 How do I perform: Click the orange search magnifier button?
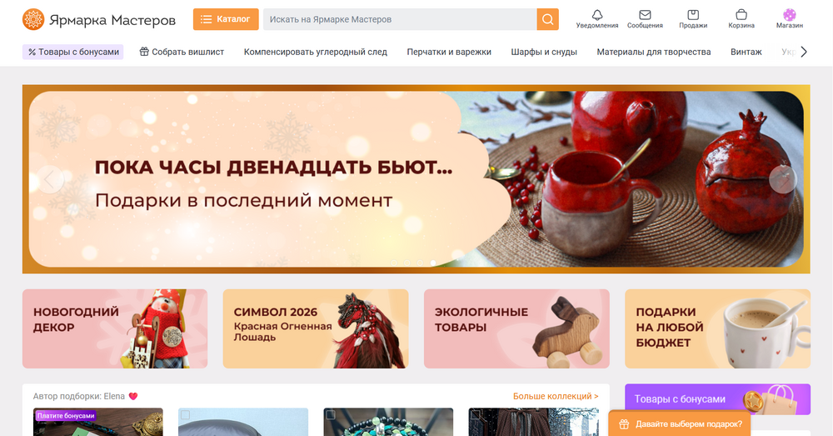point(548,19)
